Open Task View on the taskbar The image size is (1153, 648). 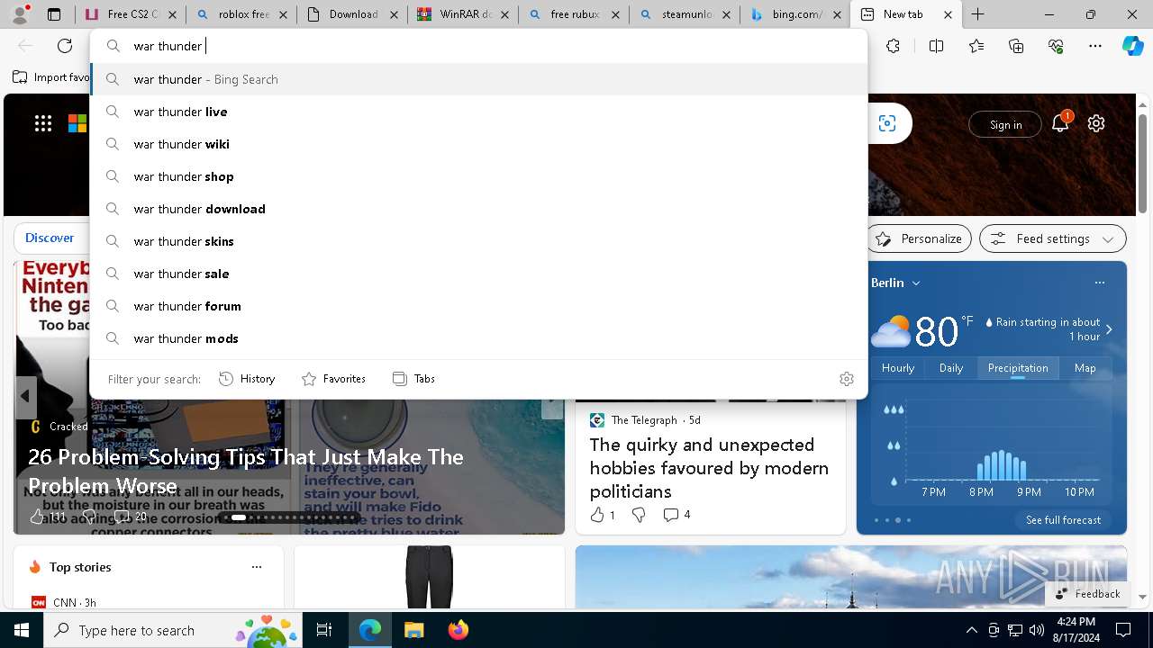324,630
